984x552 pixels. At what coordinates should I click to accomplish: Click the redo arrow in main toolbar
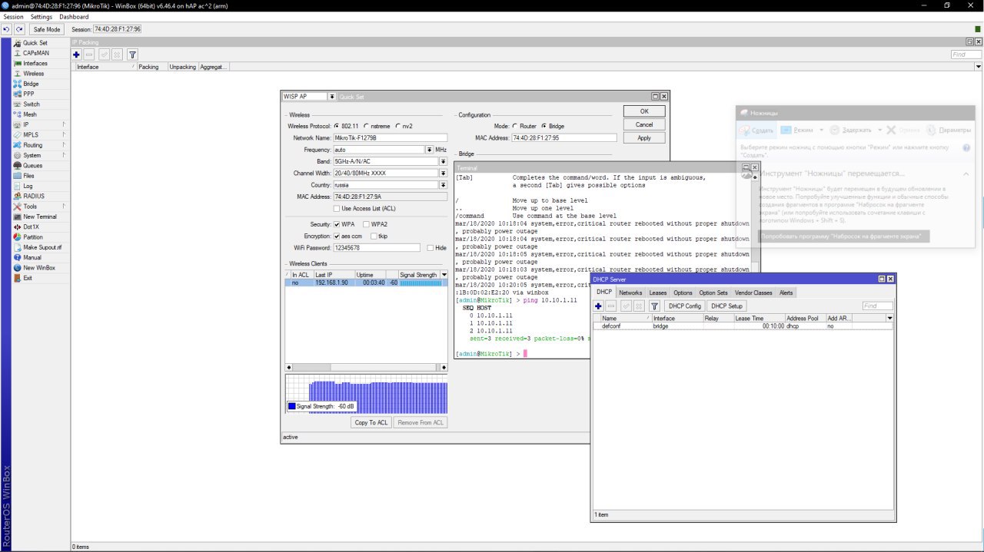pos(19,29)
